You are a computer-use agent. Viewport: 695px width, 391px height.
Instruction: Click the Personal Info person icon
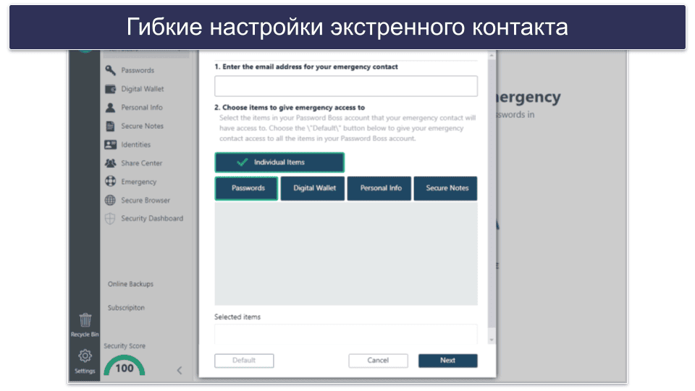point(110,107)
